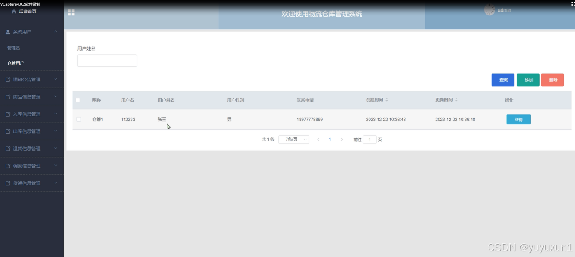Open the admin avatar in the top right
The height and width of the screenshot is (257, 575).
489,10
